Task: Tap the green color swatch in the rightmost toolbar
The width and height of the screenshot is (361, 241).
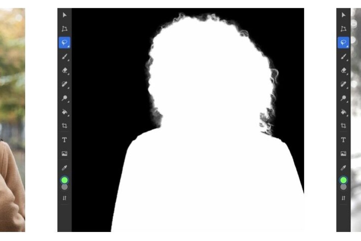Action: [x=343, y=180]
